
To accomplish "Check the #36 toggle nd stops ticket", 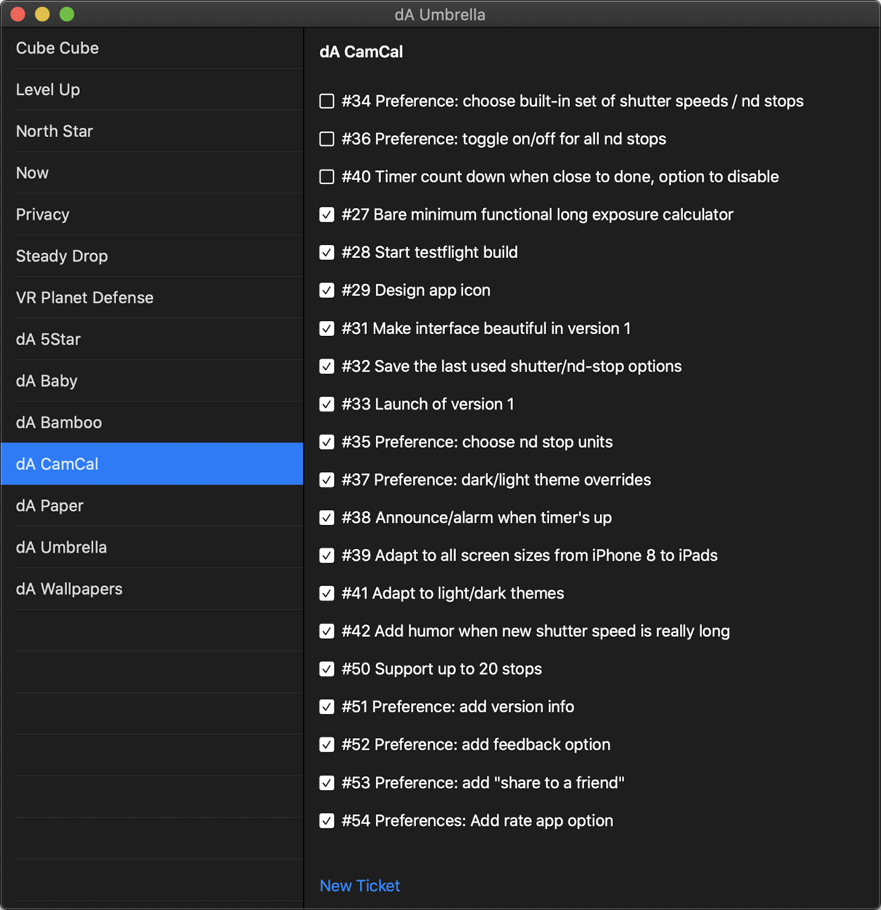I will pyautogui.click(x=327, y=139).
